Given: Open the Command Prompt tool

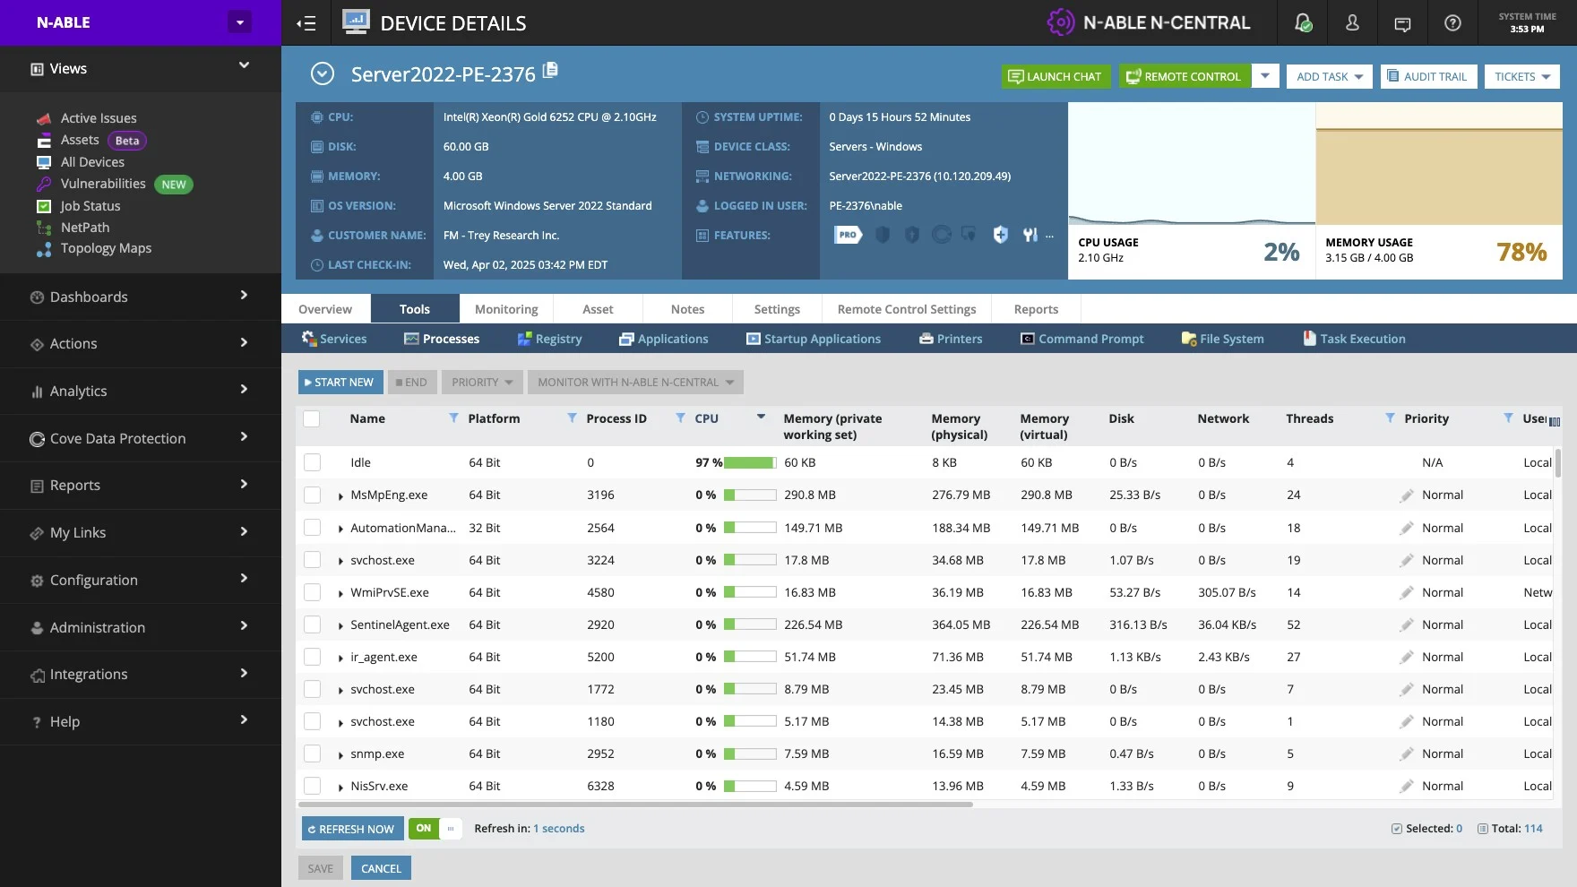Looking at the screenshot, I should 1082,339.
